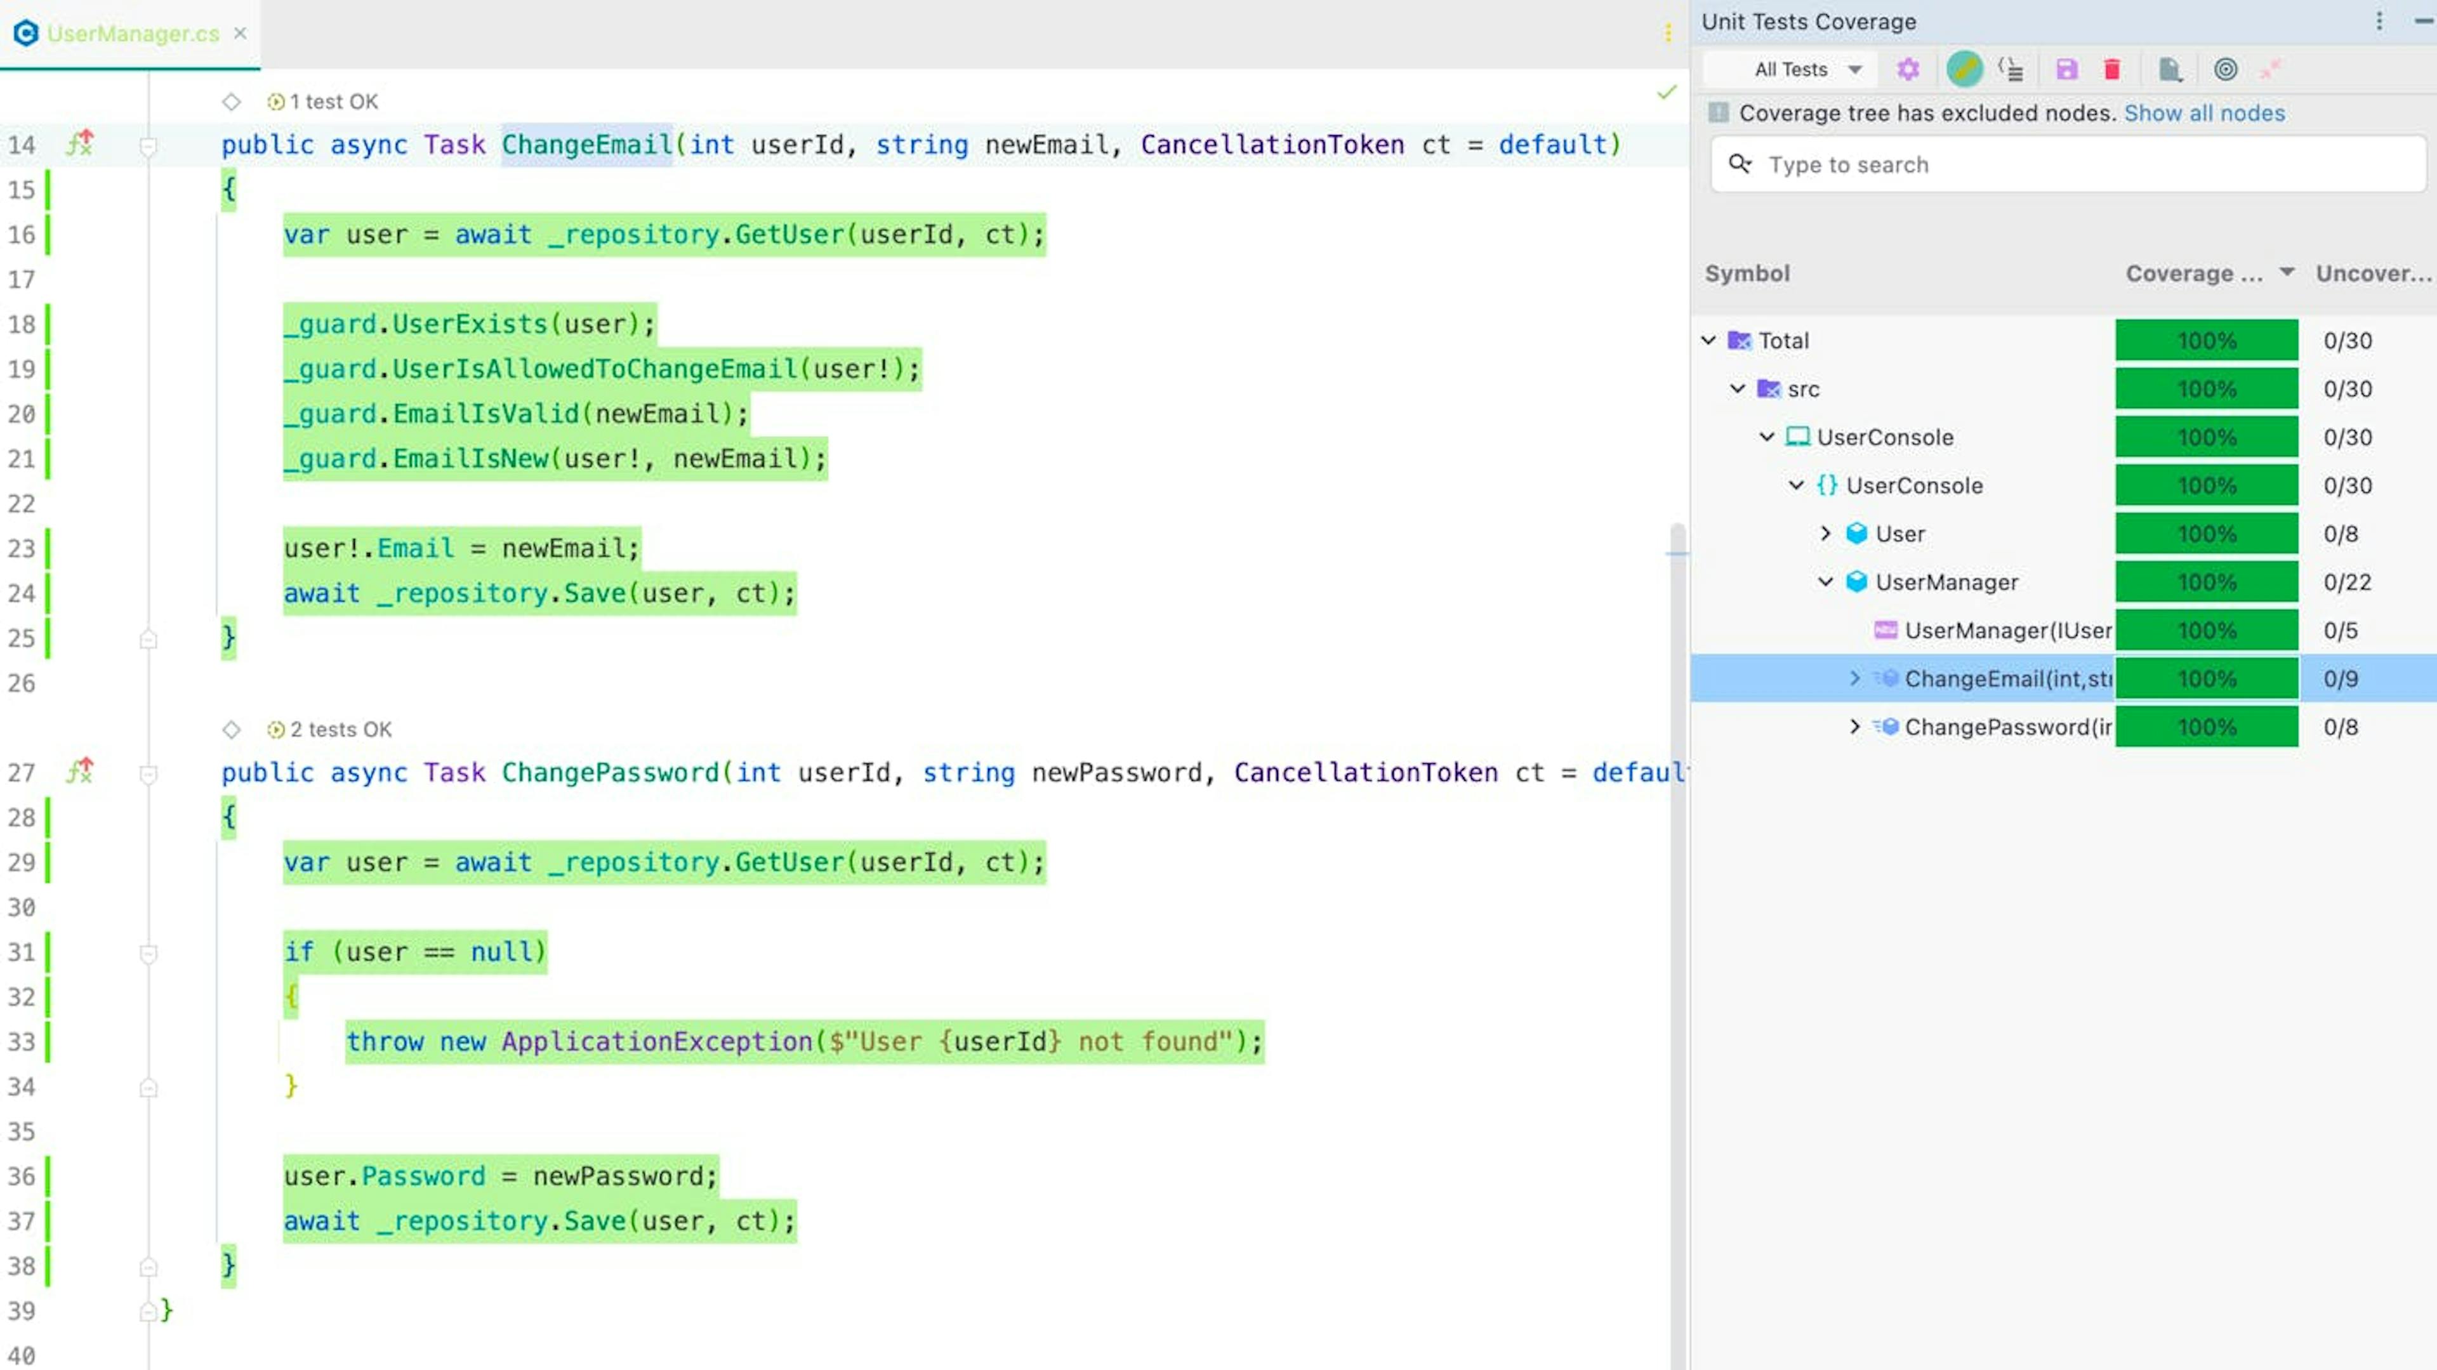This screenshot has height=1370, width=2437.
Task: Click the Show all nodes link
Action: click(x=2204, y=114)
